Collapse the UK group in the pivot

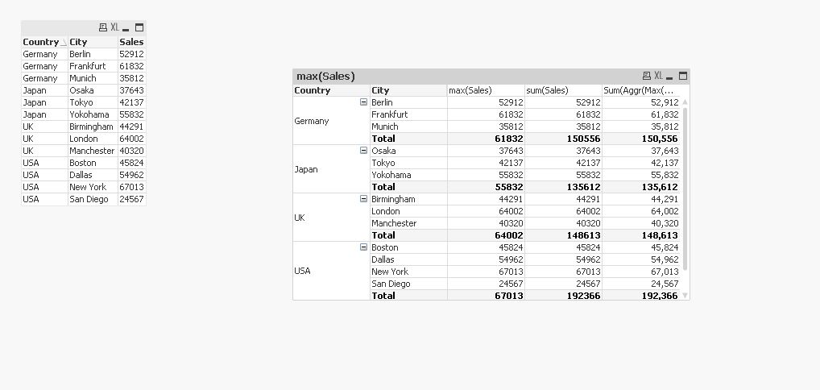point(363,199)
